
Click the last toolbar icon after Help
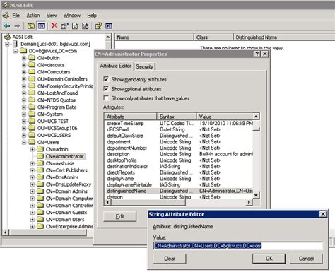(x=109, y=26)
